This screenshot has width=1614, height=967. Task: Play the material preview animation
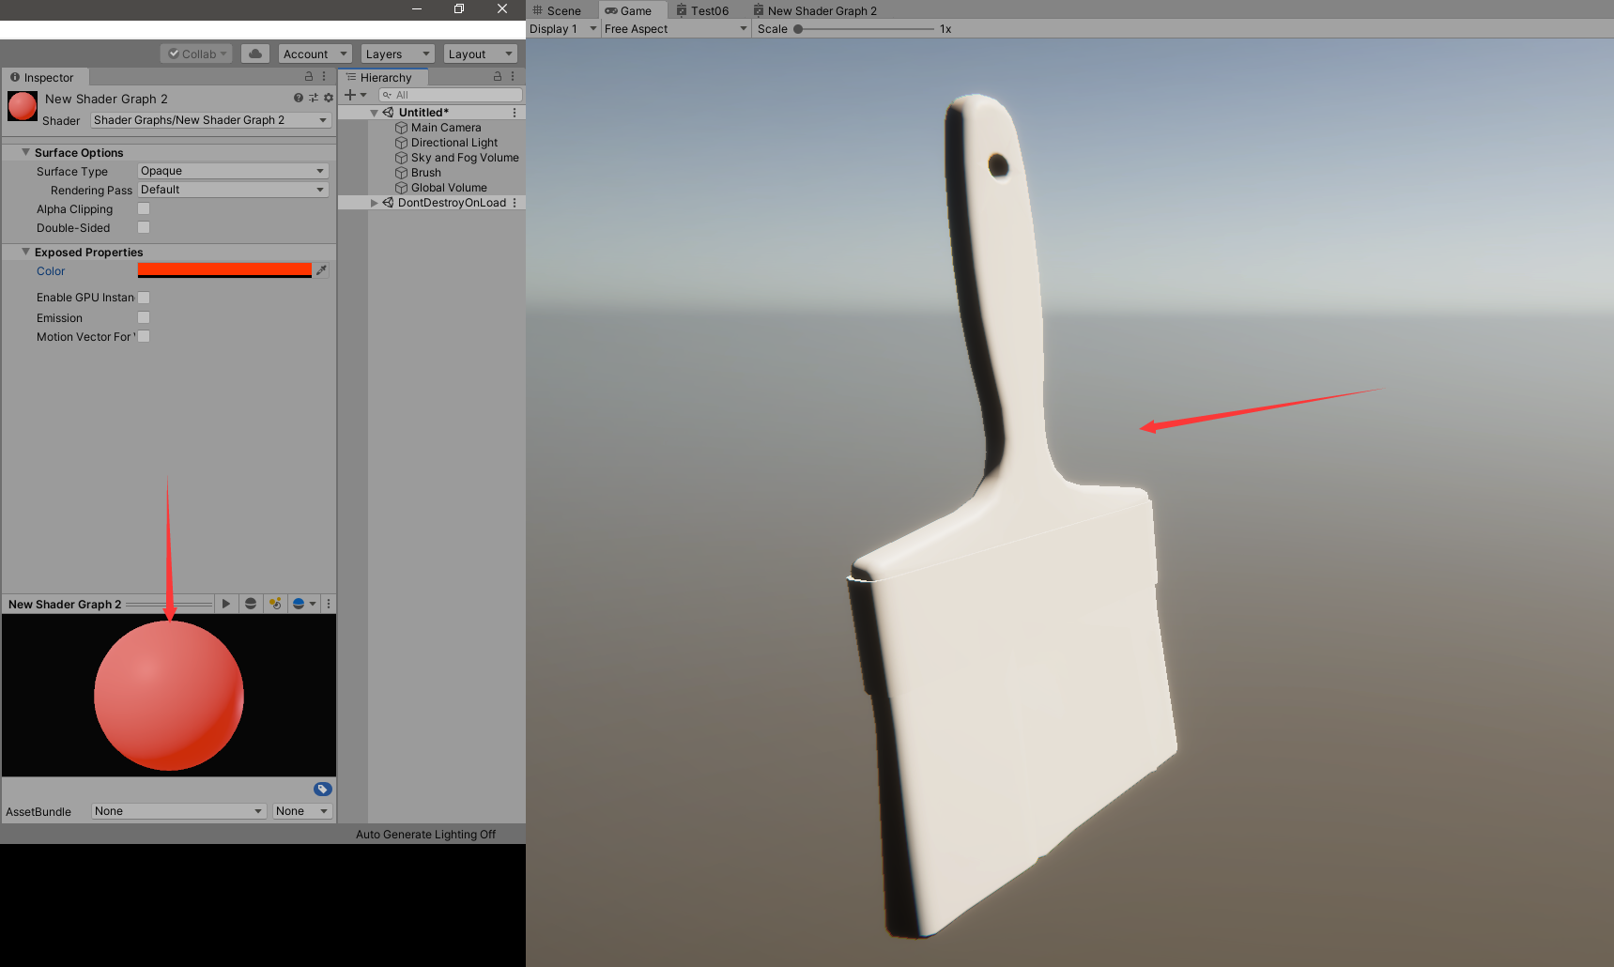[226, 604]
